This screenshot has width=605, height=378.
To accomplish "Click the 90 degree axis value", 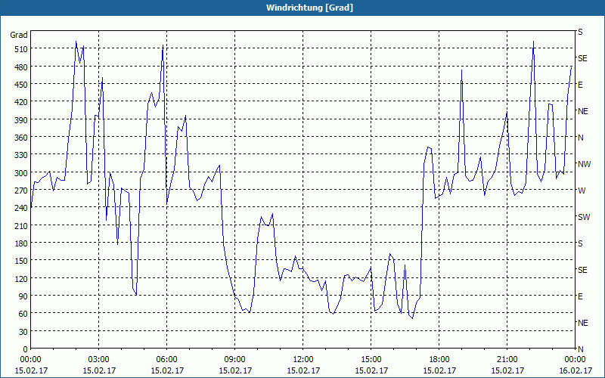I will coord(23,296).
